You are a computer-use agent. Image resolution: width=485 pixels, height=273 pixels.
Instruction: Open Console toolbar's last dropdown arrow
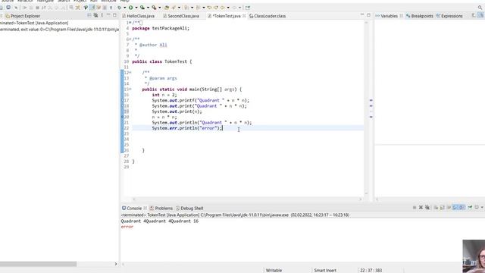coord(482,208)
